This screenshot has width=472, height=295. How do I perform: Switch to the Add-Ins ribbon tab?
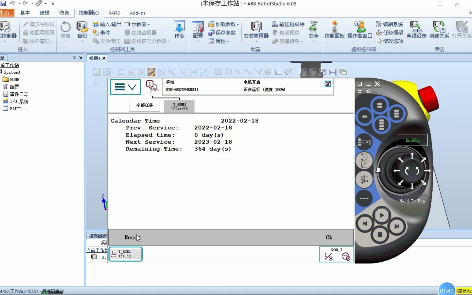point(137,13)
